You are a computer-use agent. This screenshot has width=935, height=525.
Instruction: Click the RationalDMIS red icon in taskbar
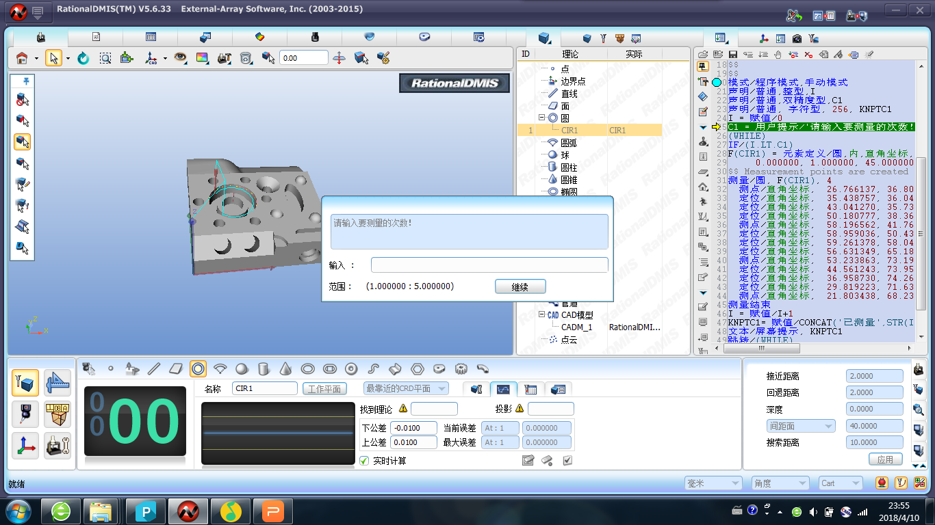188,511
